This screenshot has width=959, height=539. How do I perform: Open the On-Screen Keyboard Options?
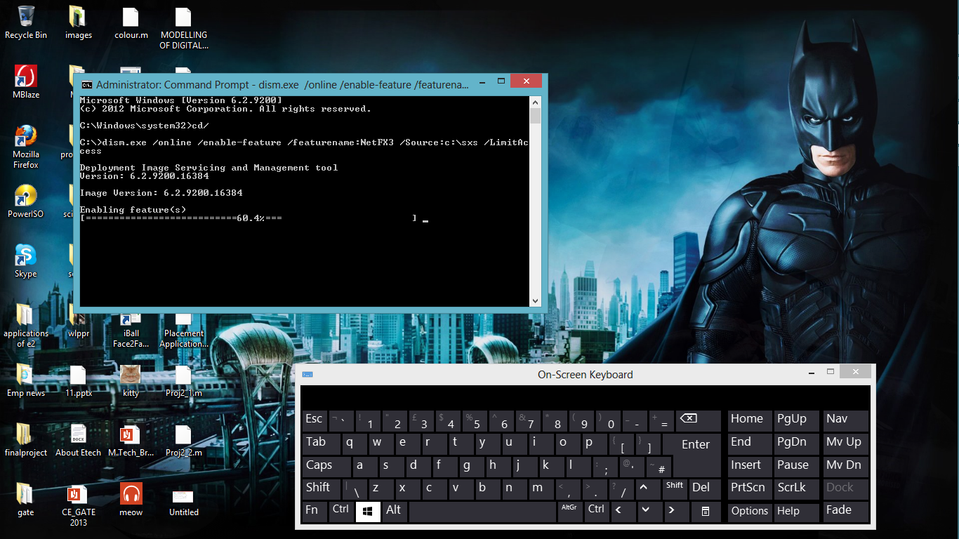click(x=749, y=512)
